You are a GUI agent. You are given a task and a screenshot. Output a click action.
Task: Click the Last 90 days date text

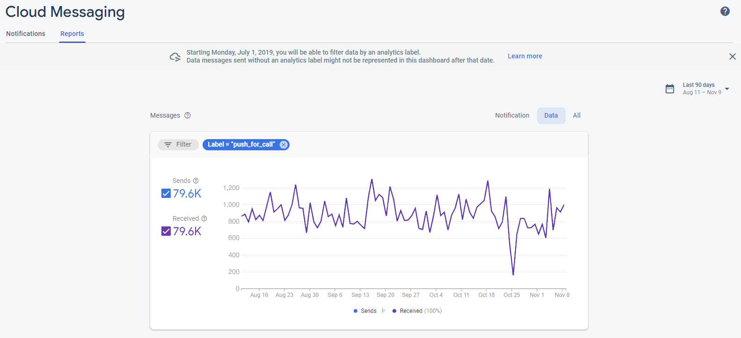click(698, 85)
